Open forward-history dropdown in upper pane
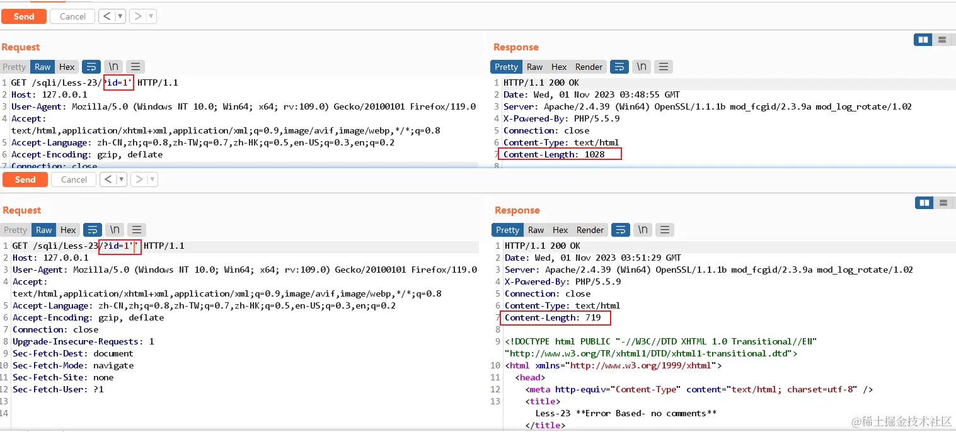This screenshot has width=956, height=432. point(151,16)
